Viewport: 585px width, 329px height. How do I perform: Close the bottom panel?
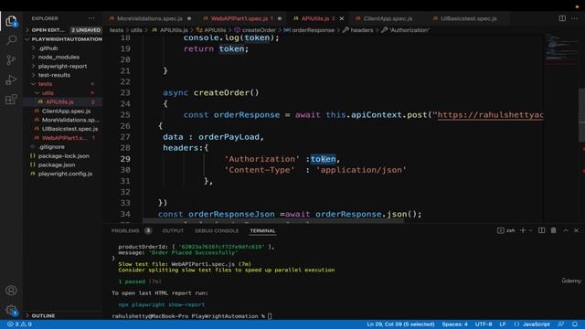click(576, 230)
